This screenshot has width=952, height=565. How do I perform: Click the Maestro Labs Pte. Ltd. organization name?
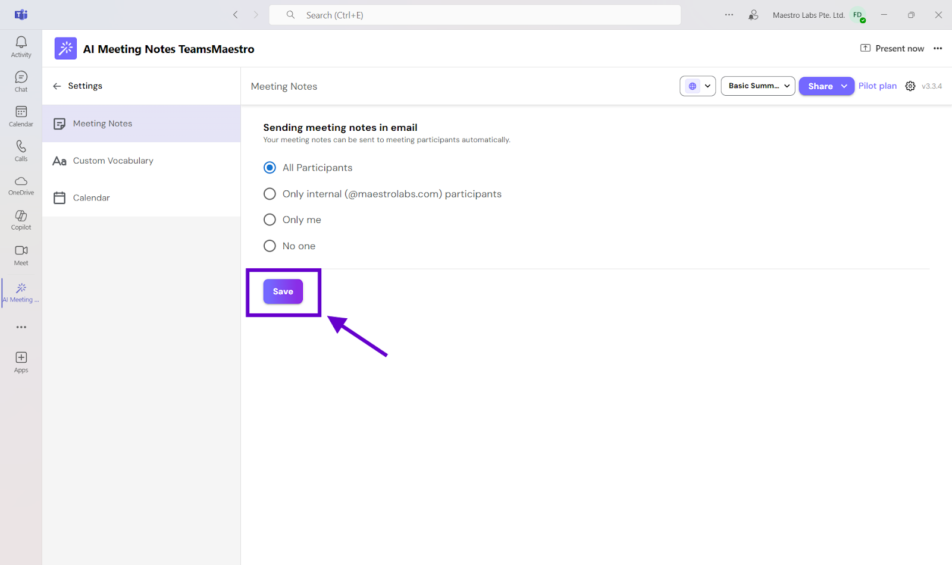point(809,15)
